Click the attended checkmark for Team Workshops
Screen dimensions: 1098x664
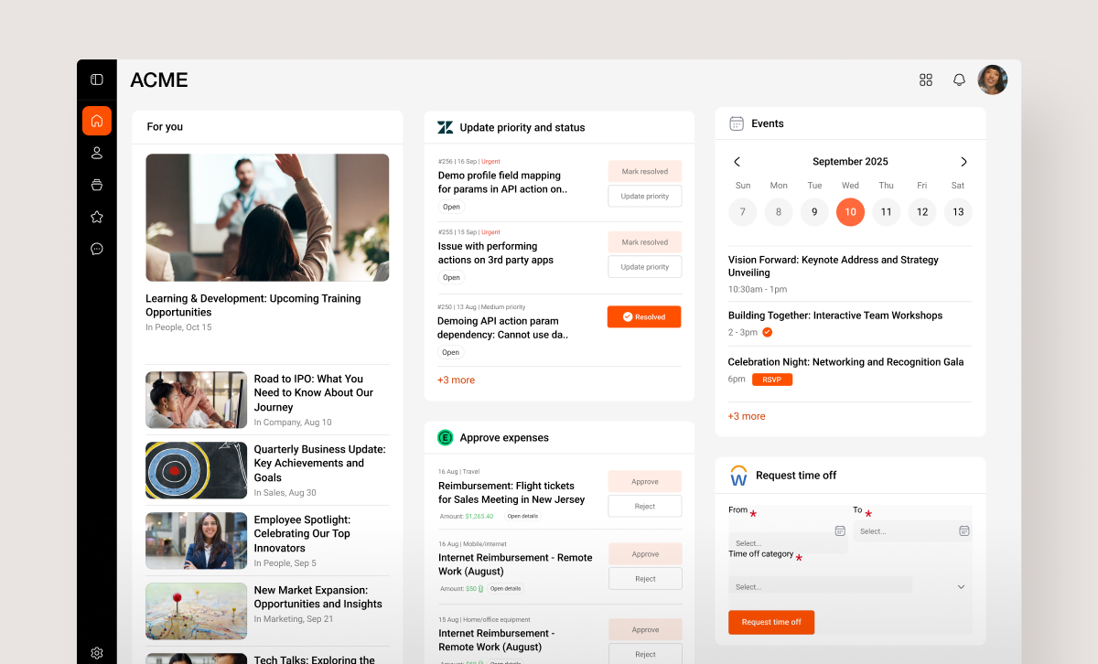pyautogui.click(x=768, y=332)
